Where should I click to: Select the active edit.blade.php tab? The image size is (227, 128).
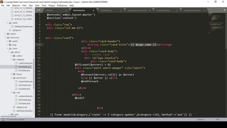pos(79,10)
